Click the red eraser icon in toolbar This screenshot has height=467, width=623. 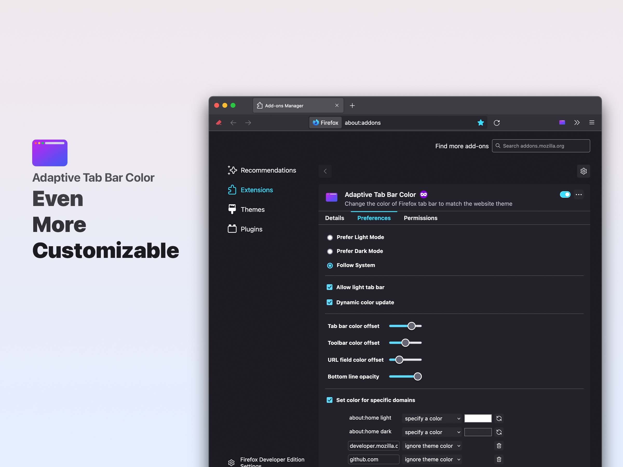point(219,122)
